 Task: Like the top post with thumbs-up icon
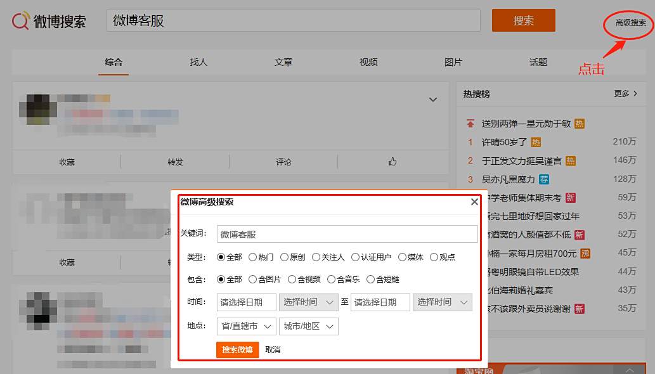click(x=392, y=162)
